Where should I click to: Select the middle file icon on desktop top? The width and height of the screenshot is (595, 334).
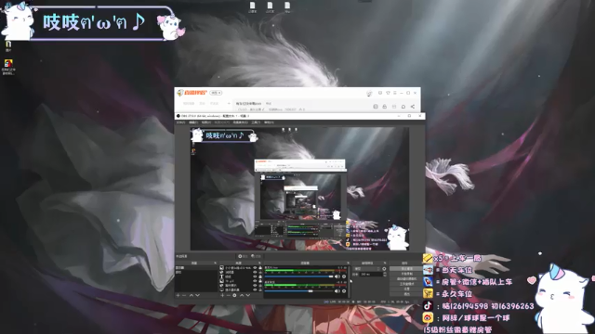click(270, 6)
